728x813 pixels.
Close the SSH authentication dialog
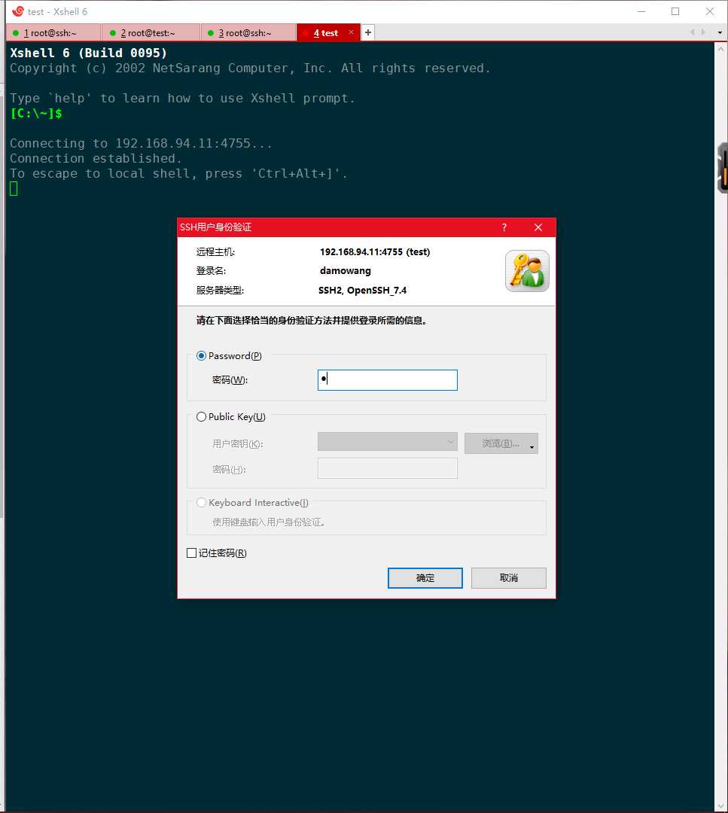(538, 227)
